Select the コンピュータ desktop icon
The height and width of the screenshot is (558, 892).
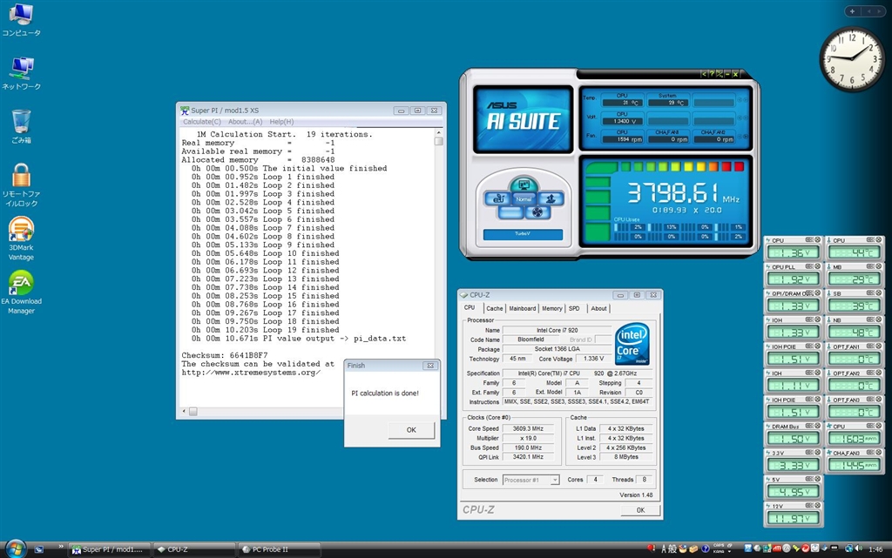click(x=21, y=20)
